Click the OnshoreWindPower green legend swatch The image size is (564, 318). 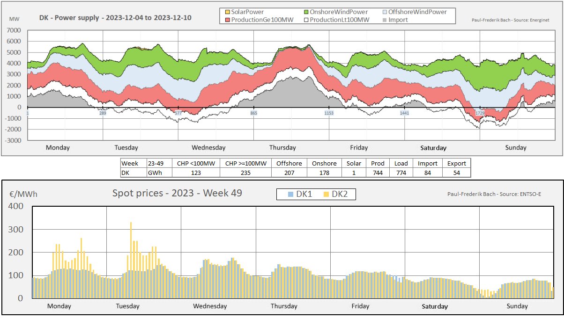(307, 12)
